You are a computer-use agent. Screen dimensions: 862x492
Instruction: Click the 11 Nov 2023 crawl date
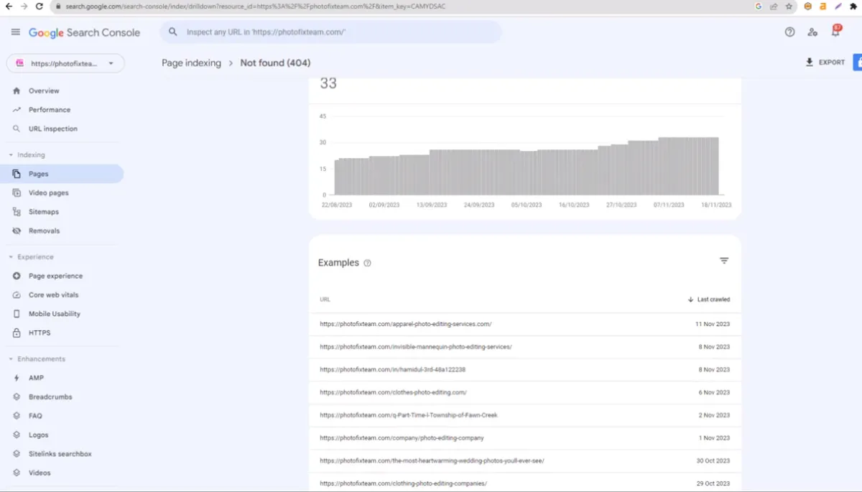pyautogui.click(x=713, y=325)
